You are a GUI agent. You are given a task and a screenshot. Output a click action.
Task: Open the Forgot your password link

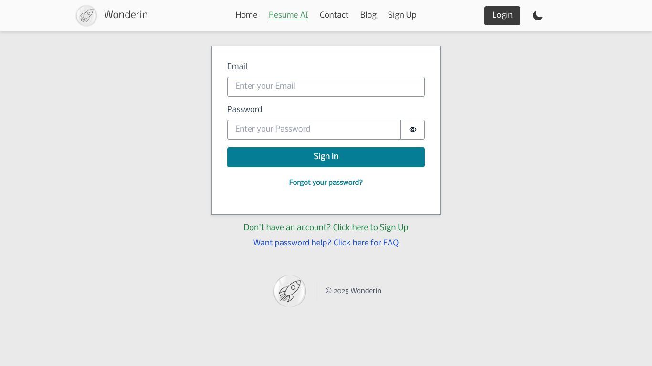click(x=326, y=183)
